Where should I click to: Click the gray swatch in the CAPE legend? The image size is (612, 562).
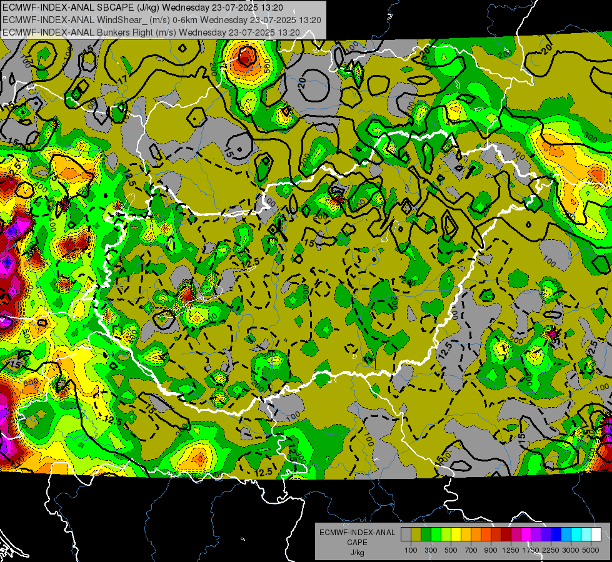tap(406, 535)
